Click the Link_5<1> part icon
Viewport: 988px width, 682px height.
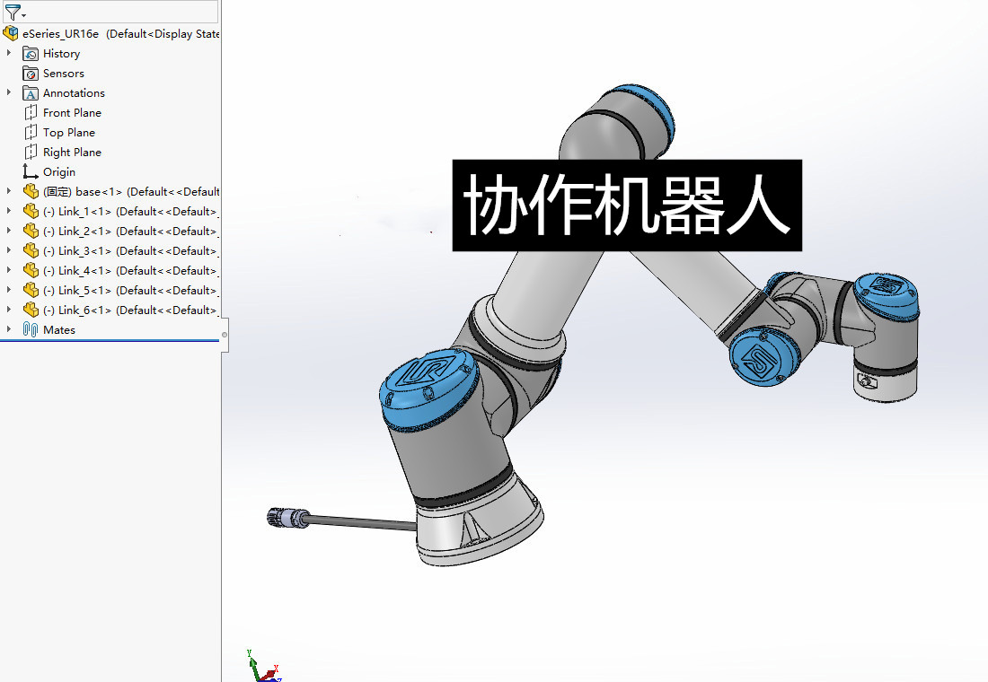pos(31,291)
